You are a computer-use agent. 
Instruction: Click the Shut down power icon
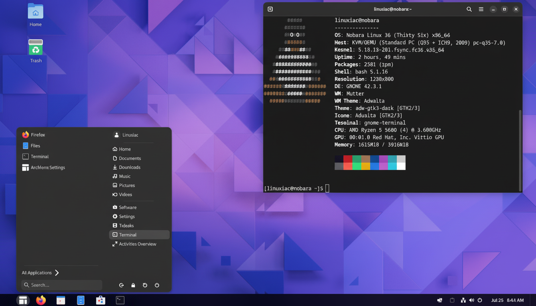[157, 285]
